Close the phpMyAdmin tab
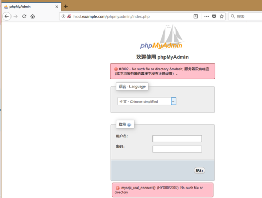Image resolution: width=262 pixels, height=198 pixels. (57, 7)
